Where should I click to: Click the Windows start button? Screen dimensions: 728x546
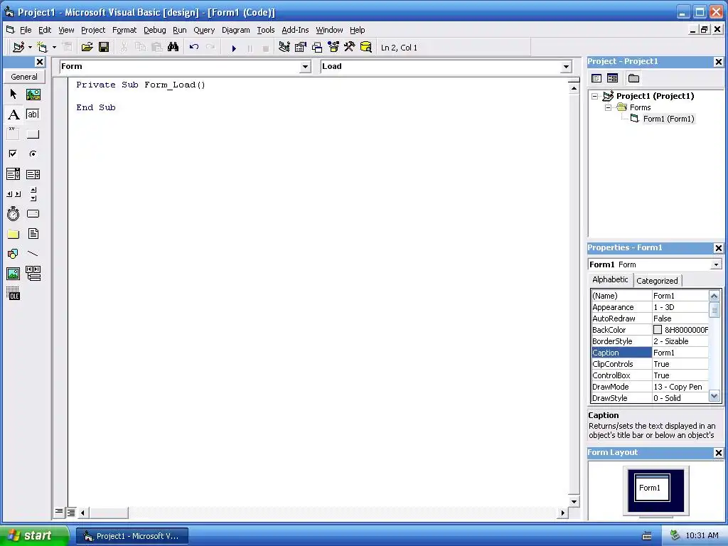point(33,535)
